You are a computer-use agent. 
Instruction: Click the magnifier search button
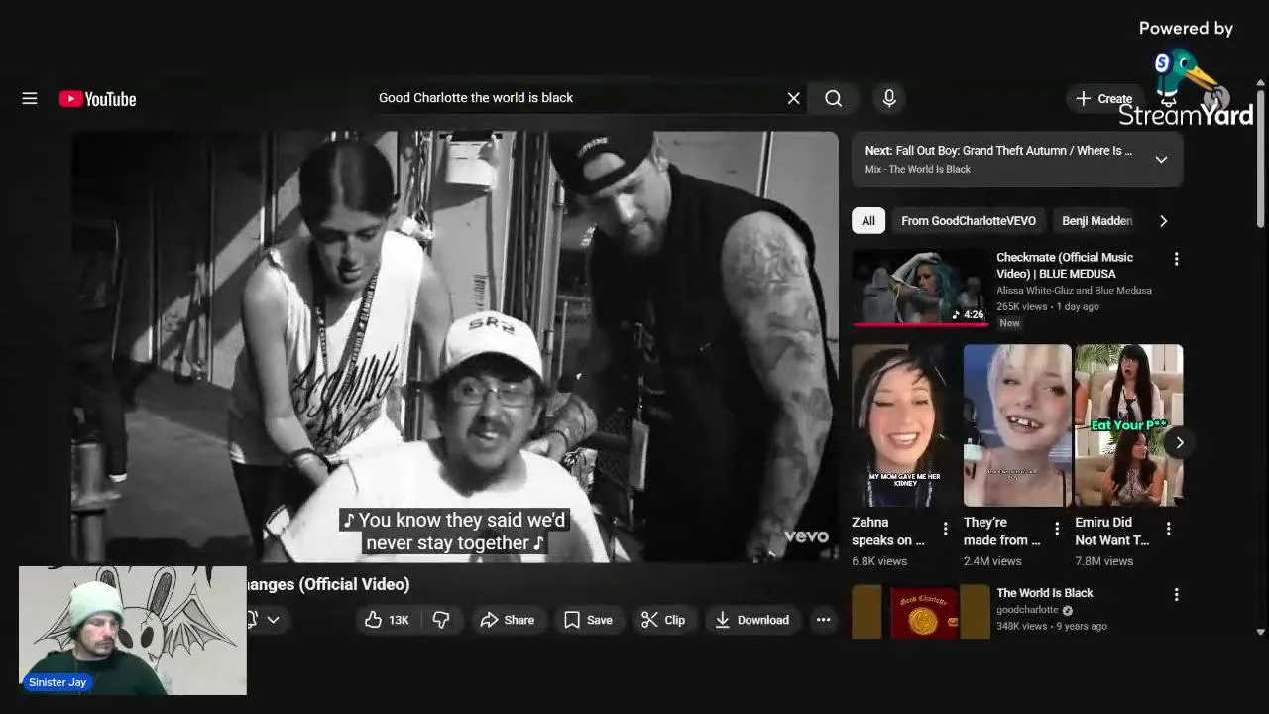coord(834,98)
